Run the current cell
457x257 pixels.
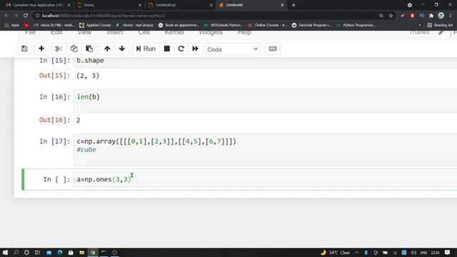[x=146, y=49]
